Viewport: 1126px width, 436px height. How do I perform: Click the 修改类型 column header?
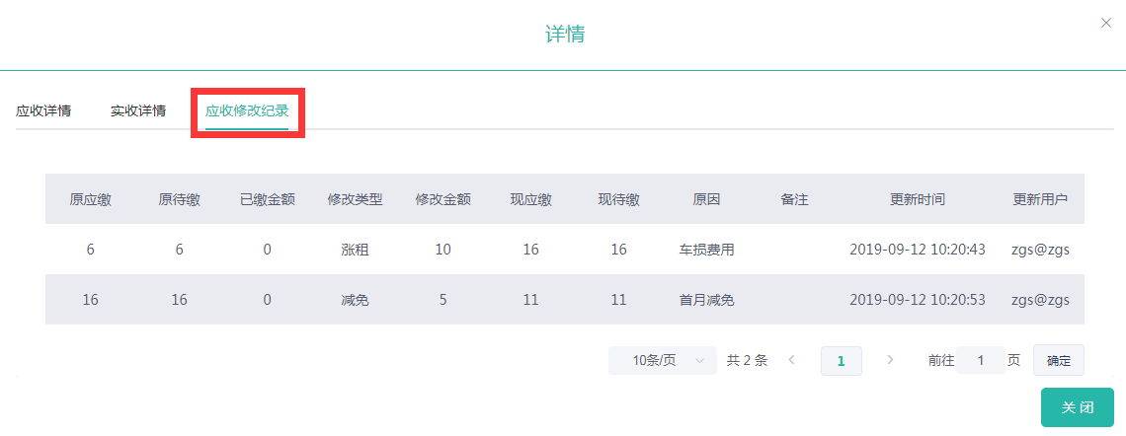tap(355, 199)
